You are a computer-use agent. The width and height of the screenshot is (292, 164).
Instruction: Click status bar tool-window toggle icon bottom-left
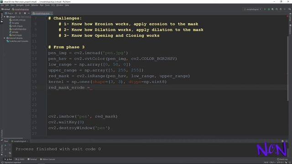click(2, 163)
